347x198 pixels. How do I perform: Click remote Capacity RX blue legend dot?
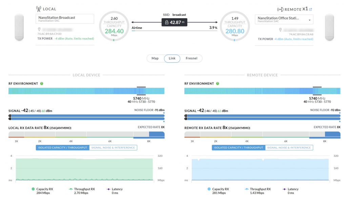point(209,189)
